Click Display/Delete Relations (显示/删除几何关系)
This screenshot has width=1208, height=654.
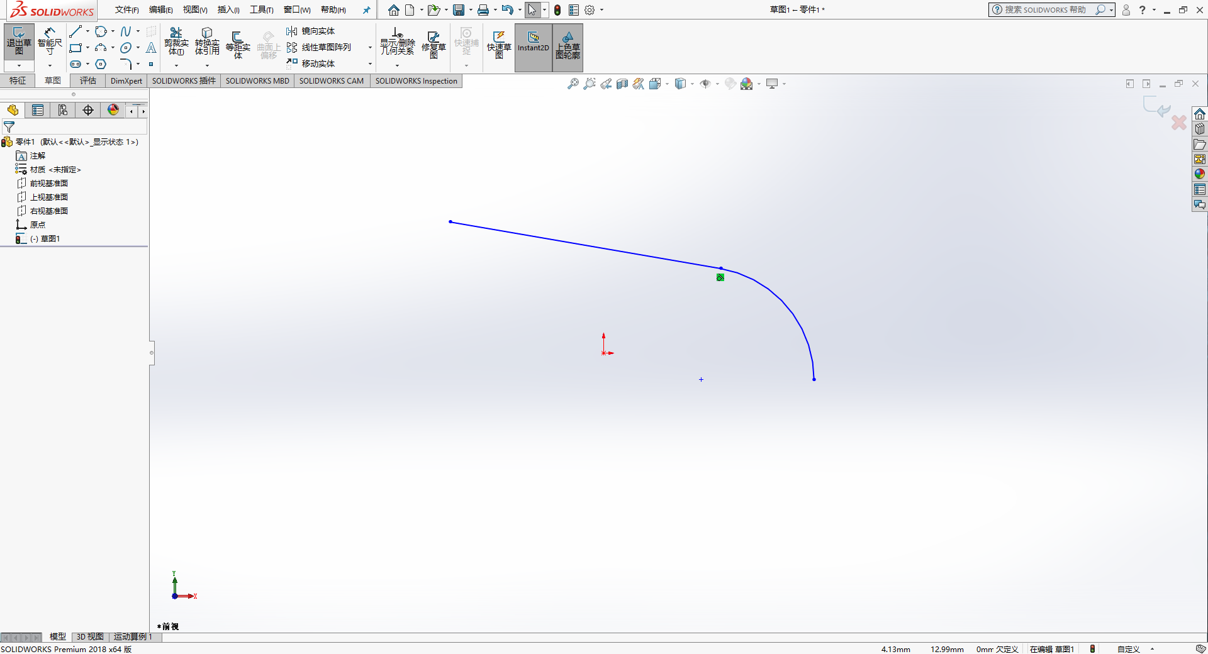tap(397, 42)
